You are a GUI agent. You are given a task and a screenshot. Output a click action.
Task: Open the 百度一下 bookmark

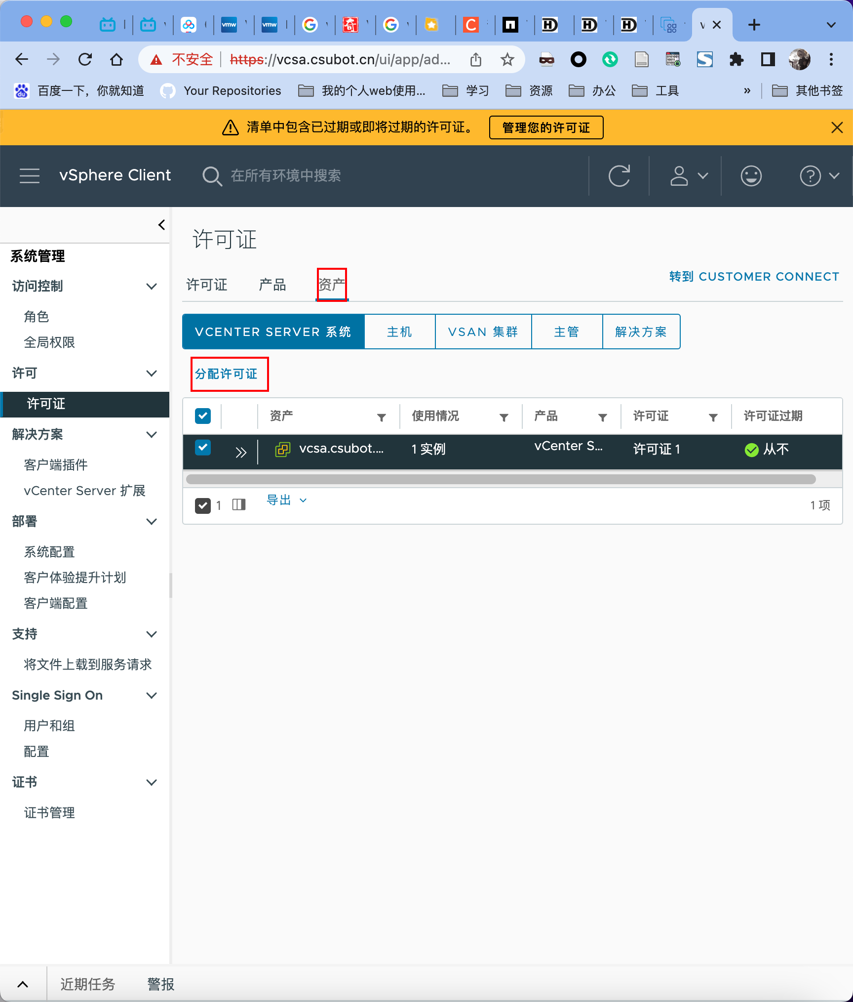79,91
